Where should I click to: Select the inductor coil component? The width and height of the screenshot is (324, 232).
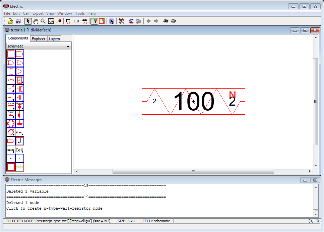(20, 115)
